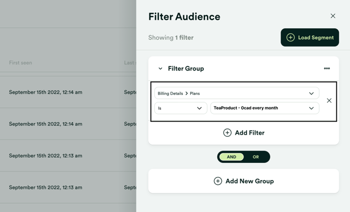Select the OR toggle option
This screenshot has width=350, height=212.
click(256, 157)
